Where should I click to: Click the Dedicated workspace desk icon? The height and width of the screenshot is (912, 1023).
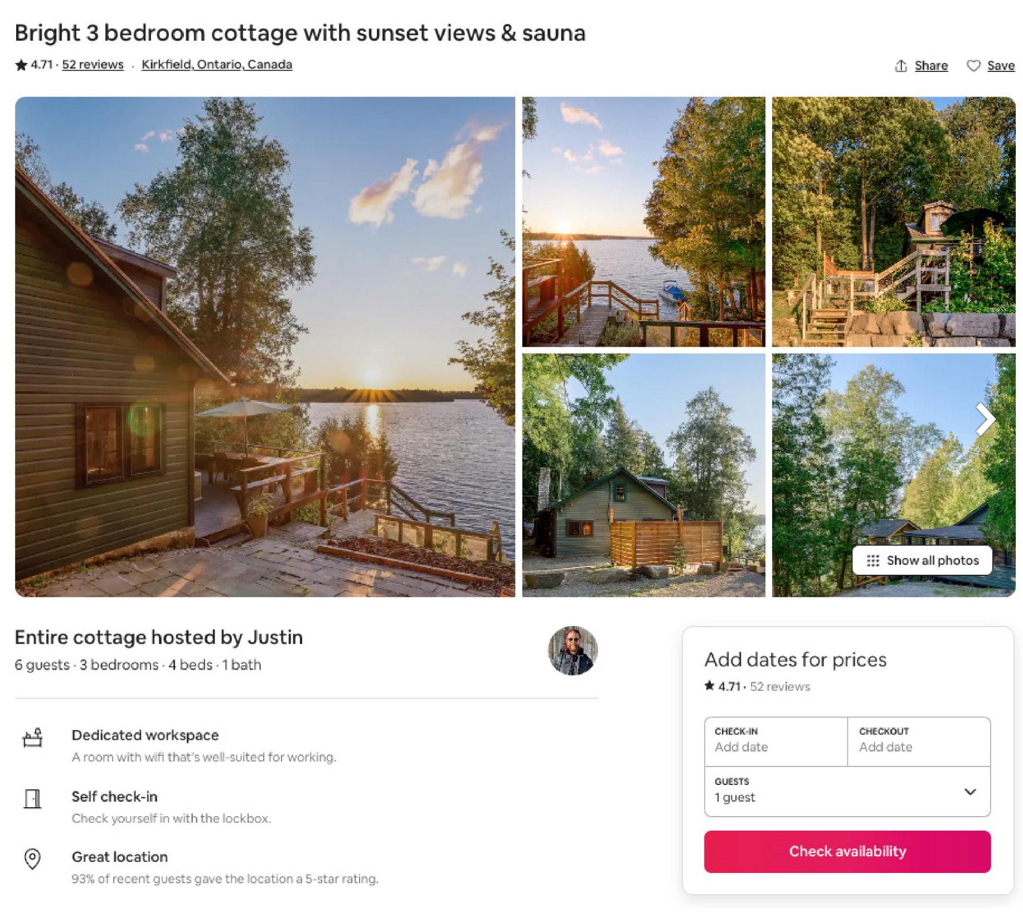(x=32, y=738)
